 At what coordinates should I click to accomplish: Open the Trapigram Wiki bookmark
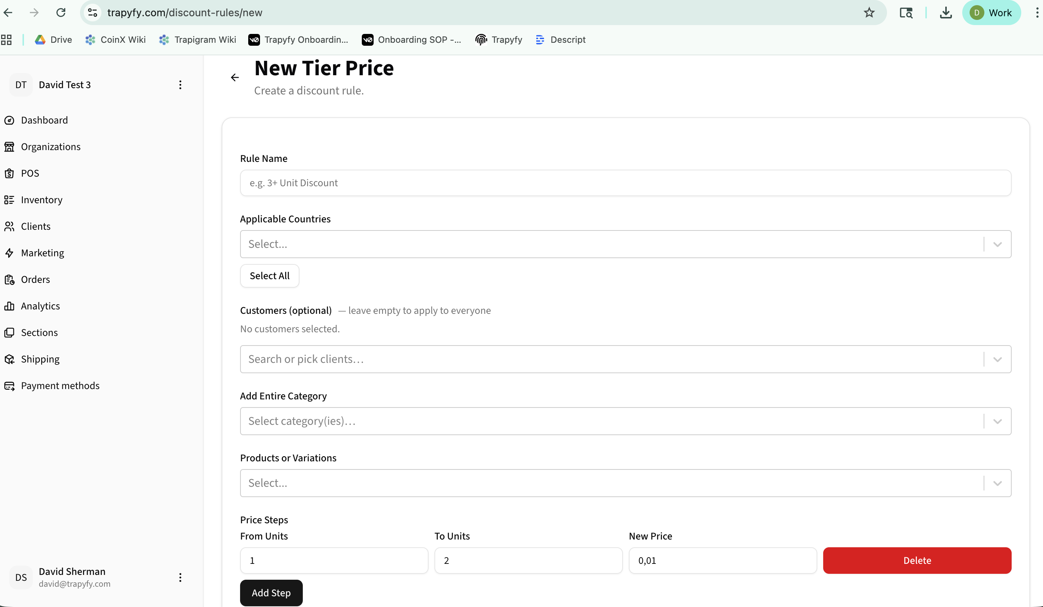point(197,40)
